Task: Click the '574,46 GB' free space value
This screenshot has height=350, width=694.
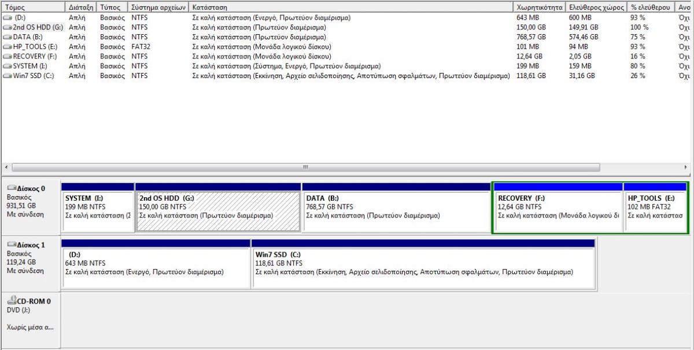Action: click(x=584, y=37)
